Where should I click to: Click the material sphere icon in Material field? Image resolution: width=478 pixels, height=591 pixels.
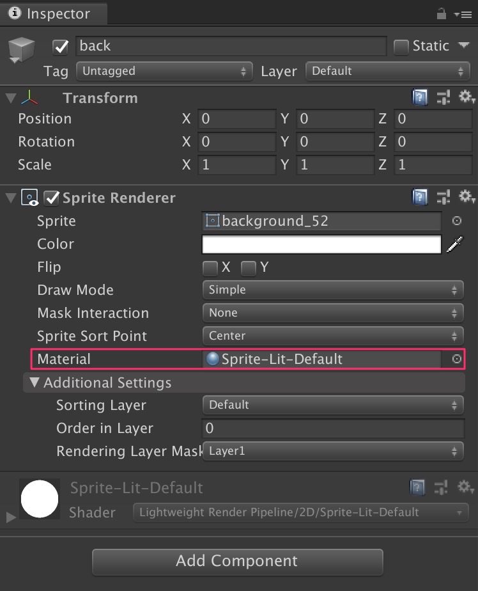click(x=212, y=359)
